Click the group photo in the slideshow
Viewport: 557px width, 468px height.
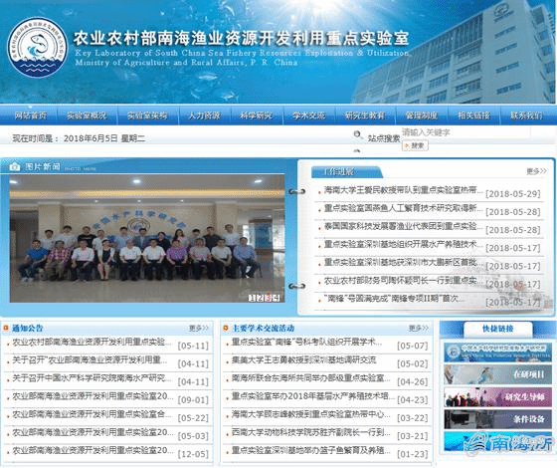pos(147,238)
